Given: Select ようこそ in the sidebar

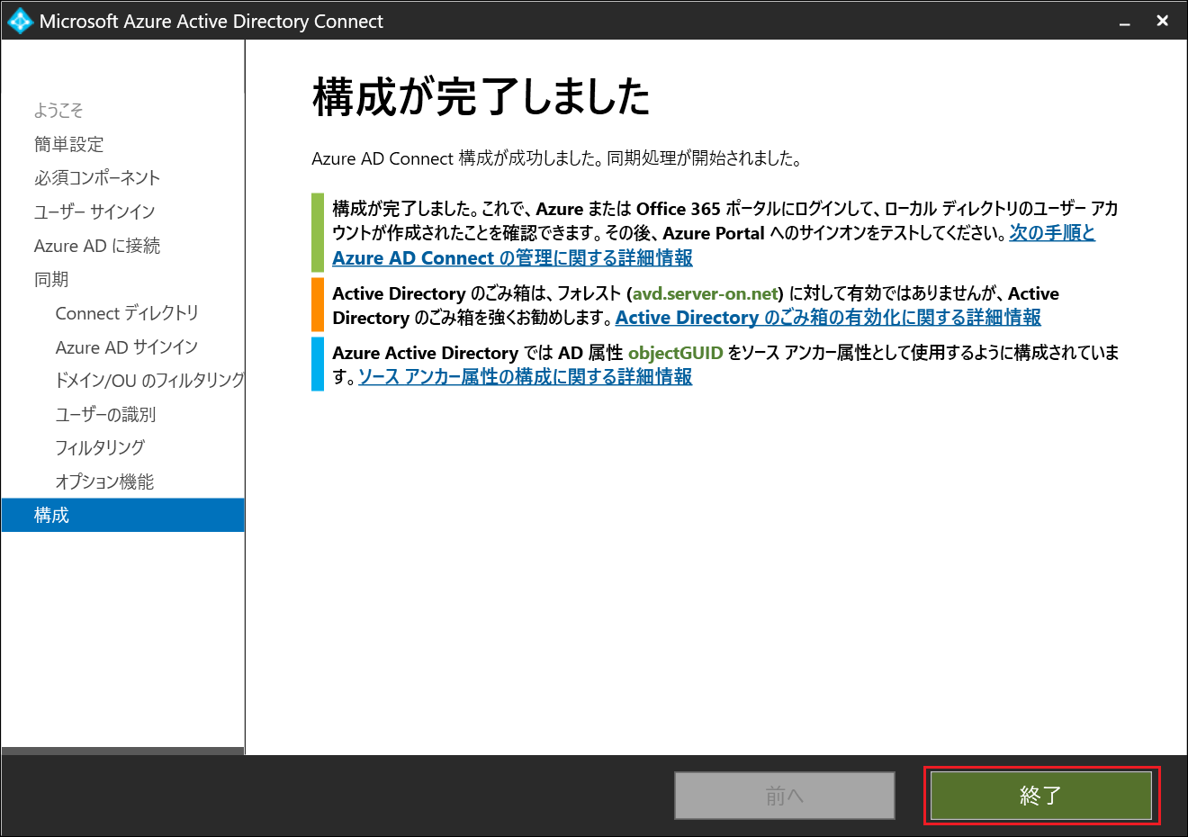Looking at the screenshot, I should coord(58,111).
